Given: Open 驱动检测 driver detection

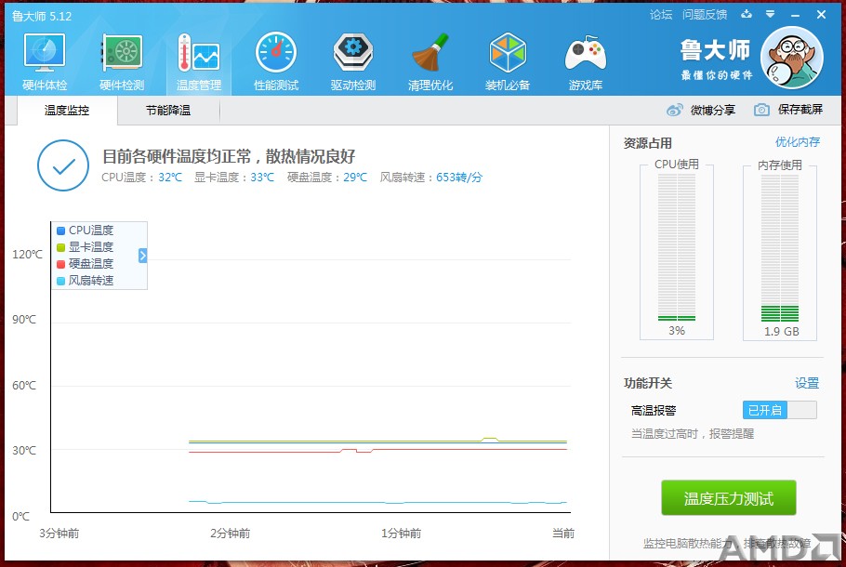Looking at the screenshot, I should coord(353,61).
